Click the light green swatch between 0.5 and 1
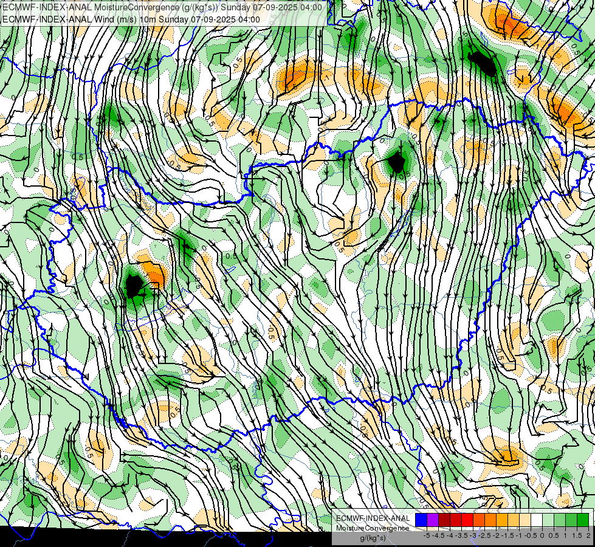Screen dimensions: 595x547 pyautogui.click(x=559, y=520)
